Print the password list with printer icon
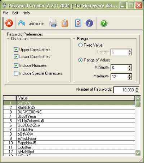The height and width of the screenshot is (163, 144). [53, 23]
